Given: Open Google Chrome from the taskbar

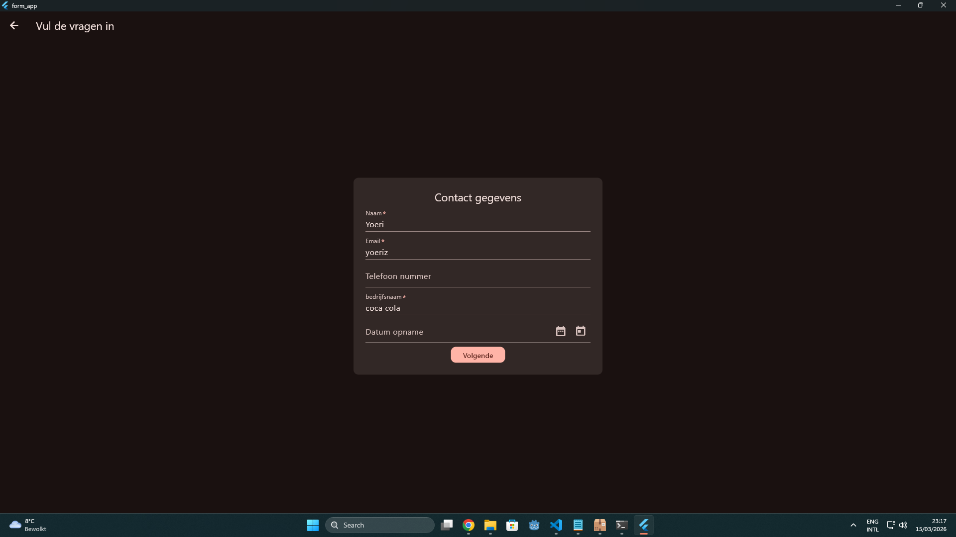Looking at the screenshot, I should 468,525.
